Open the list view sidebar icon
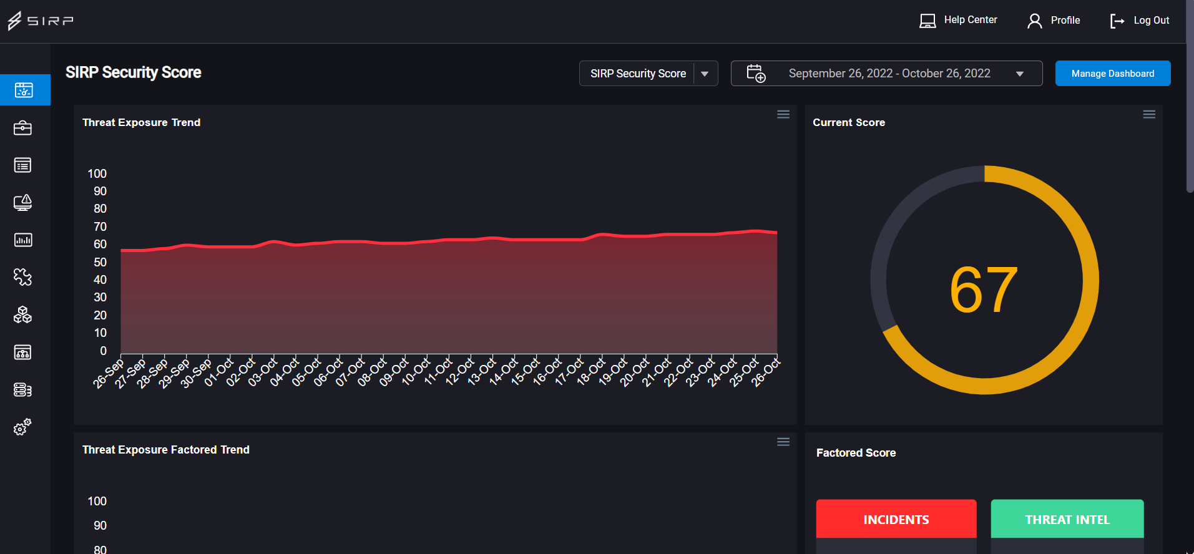Image resolution: width=1194 pixels, height=554 pixels. [x=23, y=165]
